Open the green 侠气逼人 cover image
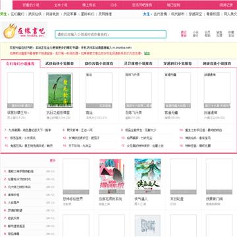 (x=147, y=176)
